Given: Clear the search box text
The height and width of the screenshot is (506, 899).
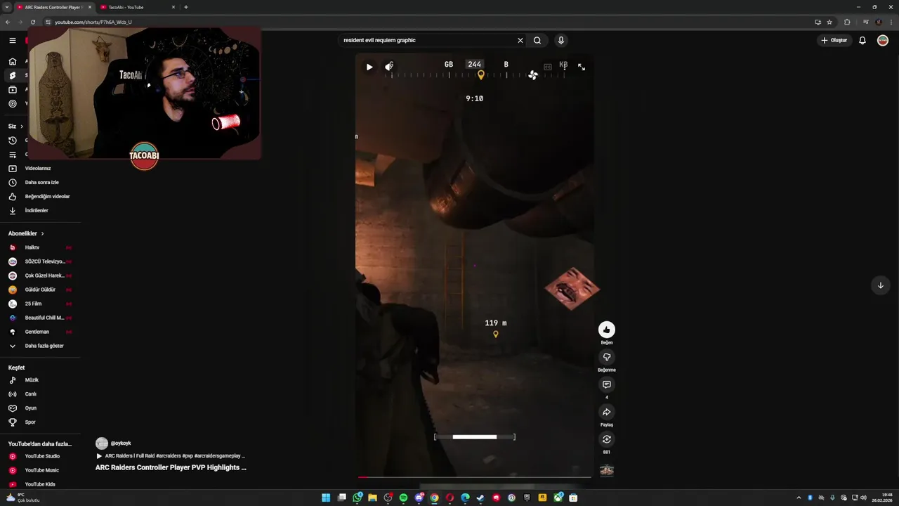Looking at the screenshot, I should [x=520, y=40].
